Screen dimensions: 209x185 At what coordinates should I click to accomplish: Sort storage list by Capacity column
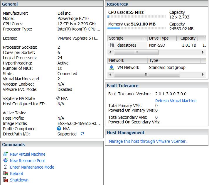(x=188, y=38)
